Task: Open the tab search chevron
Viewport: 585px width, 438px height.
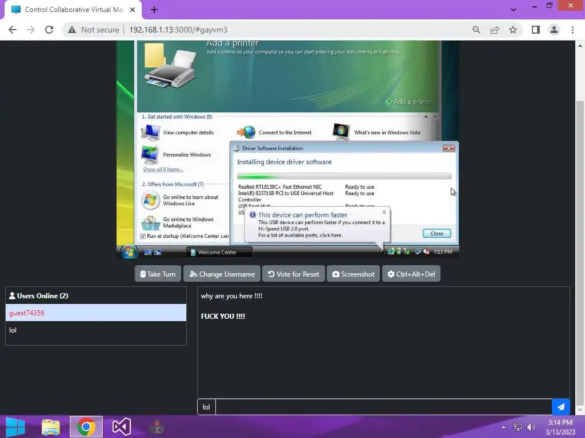Action: [x=514, y=10]
